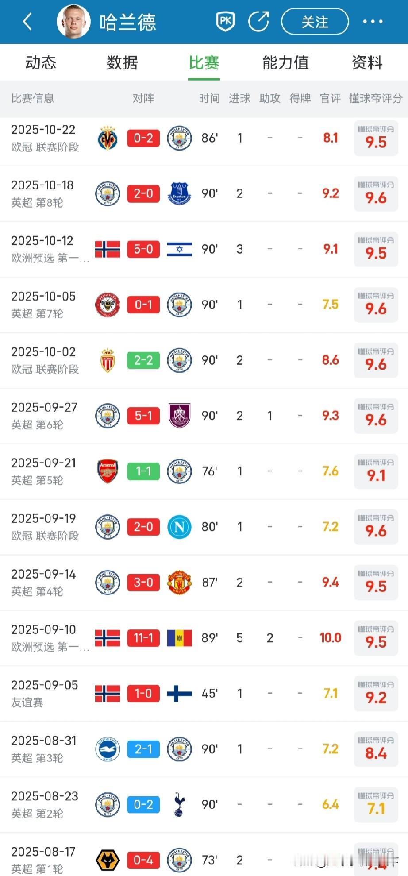The image size is (408, 876).
Task: Tap the back arrow icon
Action: click(x=27, y=21)
